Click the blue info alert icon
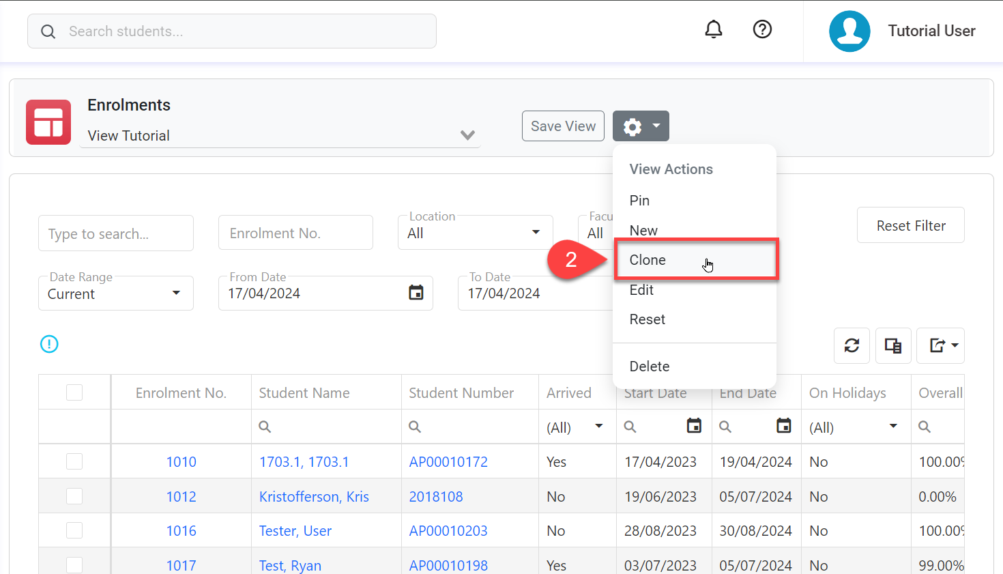Screen dimensions: 1003x574 49,344
